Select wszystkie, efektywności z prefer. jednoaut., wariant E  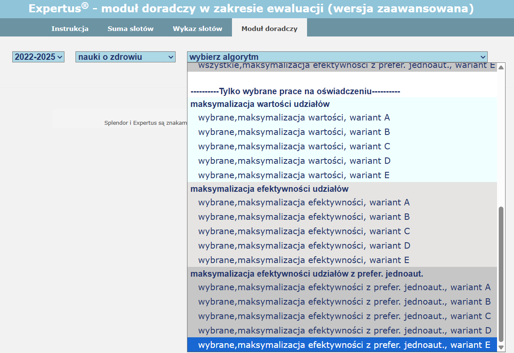pos(341,66)
